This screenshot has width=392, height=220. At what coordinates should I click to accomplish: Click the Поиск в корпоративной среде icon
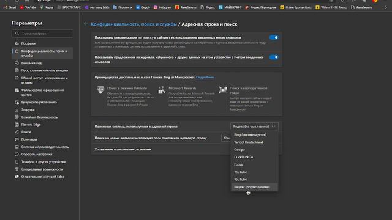pos(223,89)
